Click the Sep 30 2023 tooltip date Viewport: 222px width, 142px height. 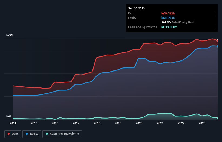point(137,8)
